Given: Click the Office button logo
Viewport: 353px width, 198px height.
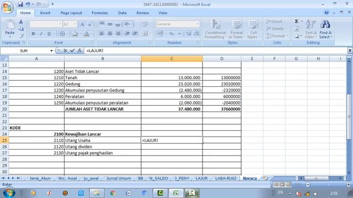Looking at the screenshot, I should (x=7, y=7).
